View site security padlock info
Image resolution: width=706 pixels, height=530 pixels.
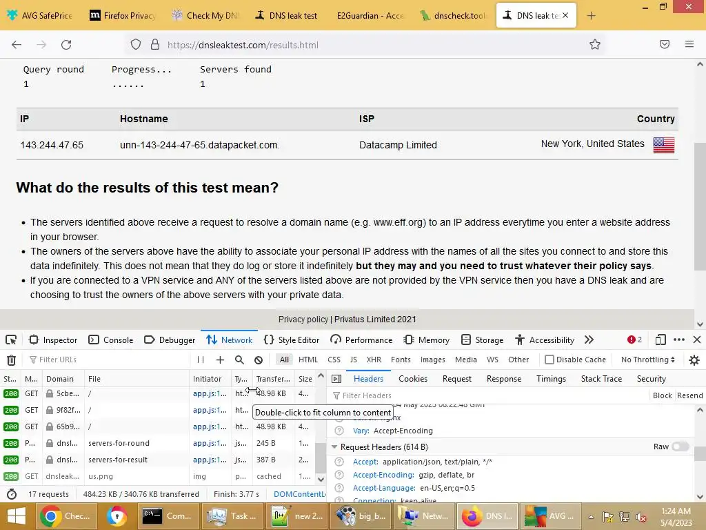155,45
